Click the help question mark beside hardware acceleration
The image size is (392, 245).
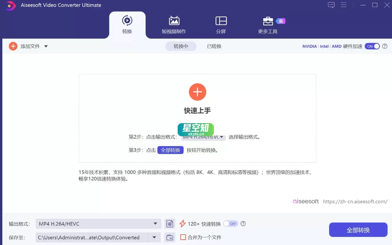tap(384, 46)
